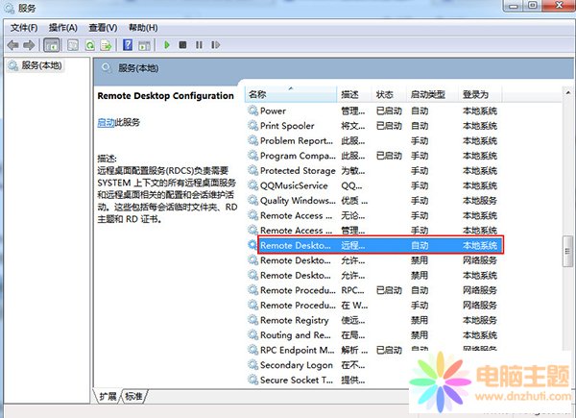The width and height of the screenshot is (576, 418).
Task: Click the show/hide action pane icon
Action: pos(144,45)
